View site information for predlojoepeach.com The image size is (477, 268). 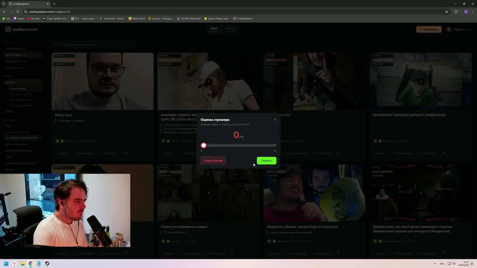[x=25, y=12]
